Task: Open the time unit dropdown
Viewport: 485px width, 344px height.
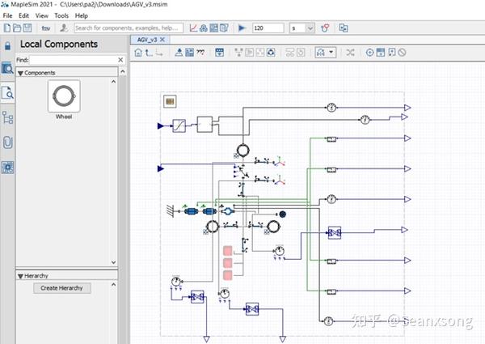Action: pos(304,28)
